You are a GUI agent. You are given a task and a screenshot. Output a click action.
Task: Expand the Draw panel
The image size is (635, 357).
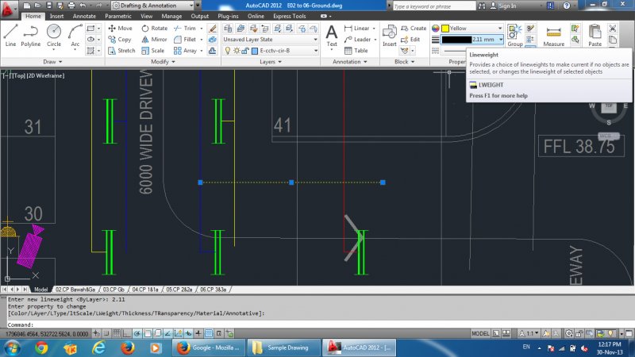coord(52,62)
